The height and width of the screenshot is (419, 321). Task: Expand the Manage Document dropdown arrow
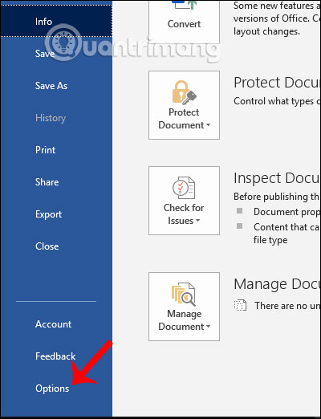click(x=208, y=327)
